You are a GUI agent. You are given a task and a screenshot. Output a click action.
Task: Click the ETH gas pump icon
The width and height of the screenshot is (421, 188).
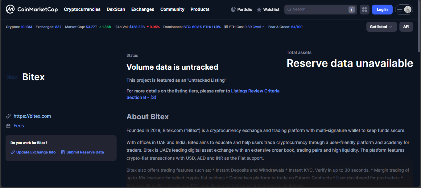(x=226, y=27)
